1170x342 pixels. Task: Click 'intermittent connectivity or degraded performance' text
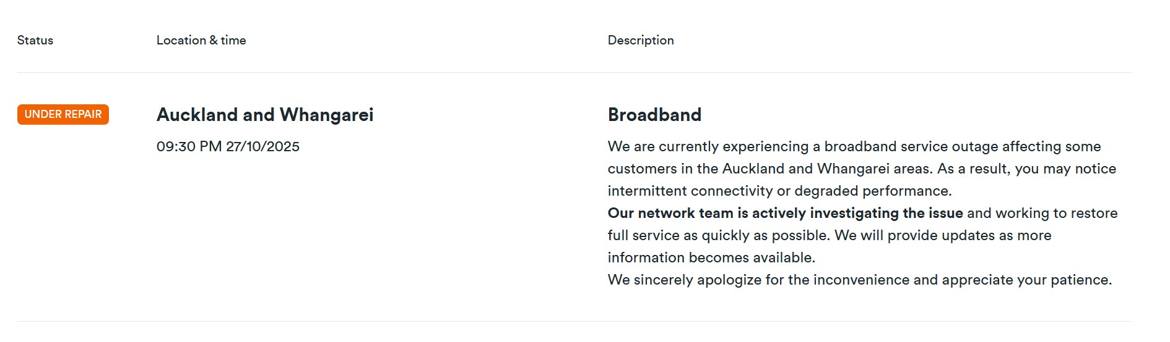pos(779,191)
